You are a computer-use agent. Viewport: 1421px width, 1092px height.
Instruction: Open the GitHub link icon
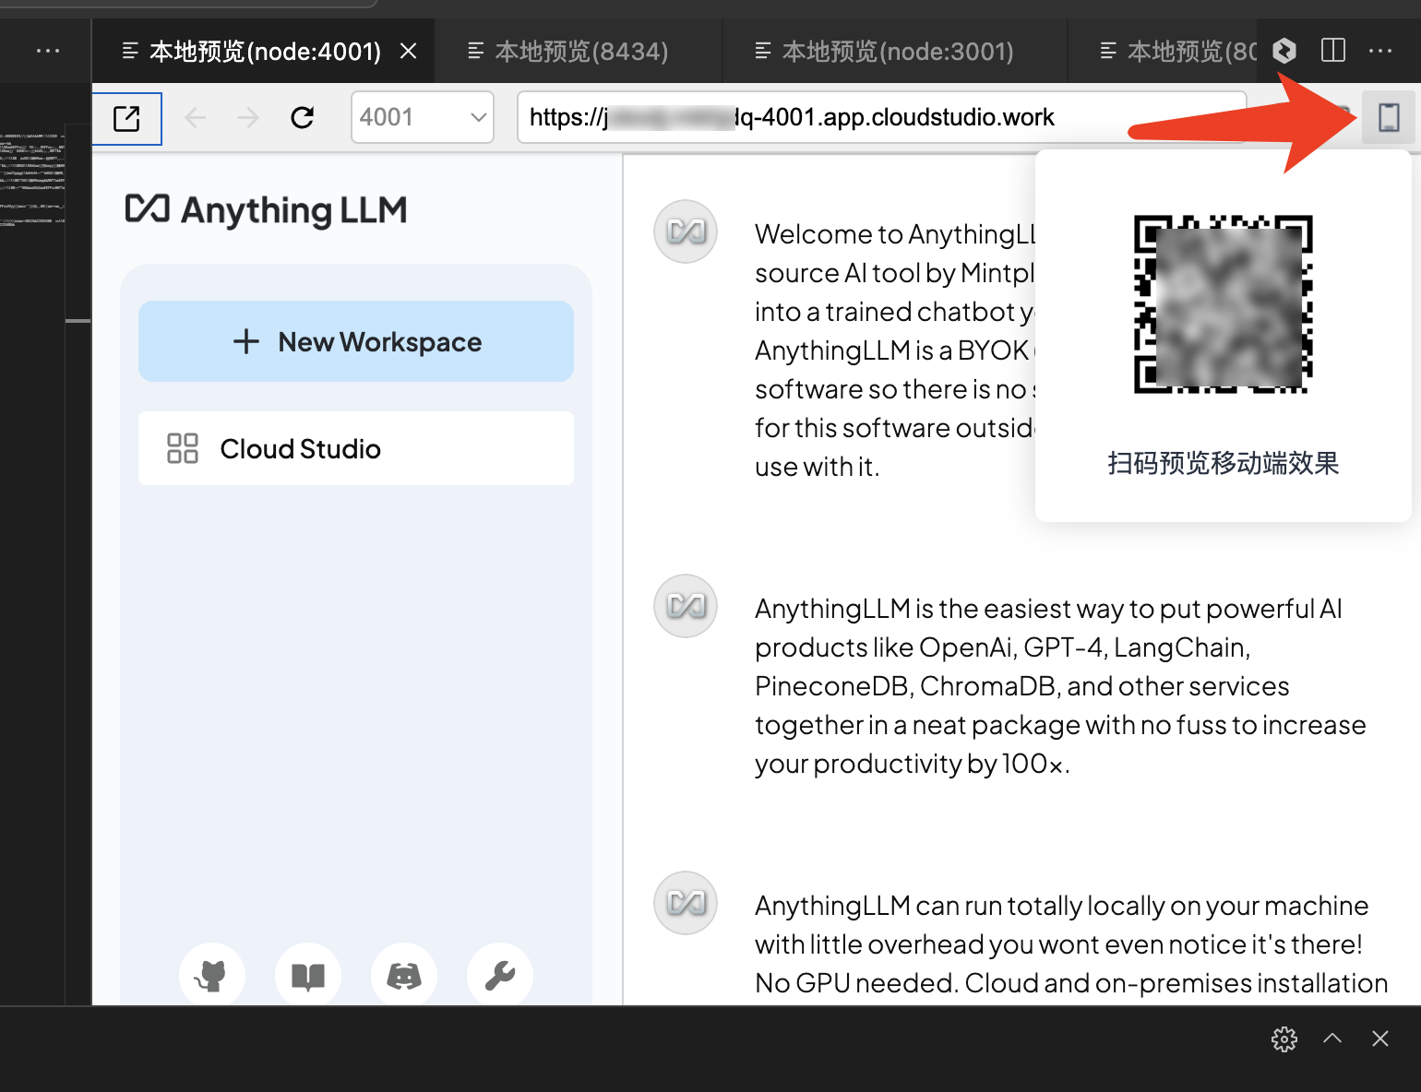(212, 975)
